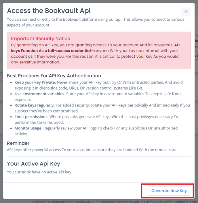Click the 'Rotate keys regularly.' bullet label
Viewport: 198px width, 203px height.
pyautogui.click(x=35, y=105)
